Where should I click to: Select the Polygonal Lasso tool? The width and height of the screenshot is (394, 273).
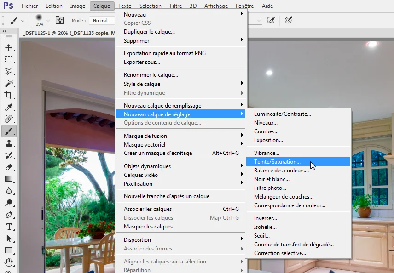[x=9, y=71]
